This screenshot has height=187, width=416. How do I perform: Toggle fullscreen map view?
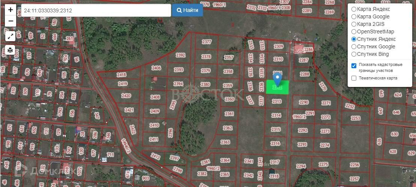pyautogui.click(x=11, y=36)
